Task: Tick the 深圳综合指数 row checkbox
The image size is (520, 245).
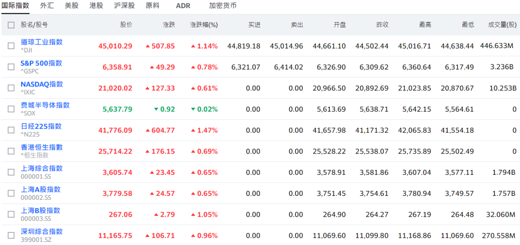Action: point(11,235)
